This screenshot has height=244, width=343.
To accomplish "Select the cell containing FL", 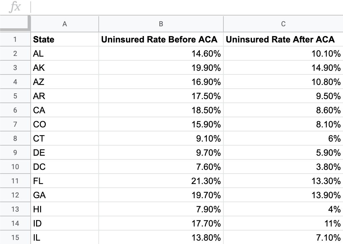I will [64, 181].
